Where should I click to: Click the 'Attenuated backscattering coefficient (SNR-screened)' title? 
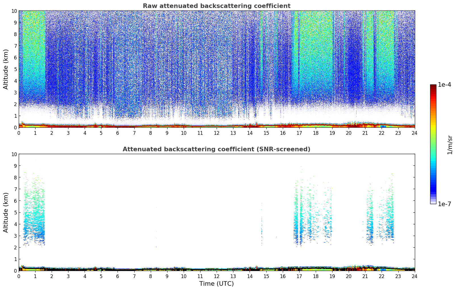coord(216,149)
